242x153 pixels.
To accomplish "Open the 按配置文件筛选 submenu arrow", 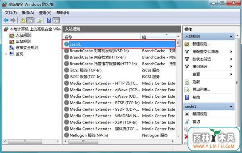I will click(231, 51).
